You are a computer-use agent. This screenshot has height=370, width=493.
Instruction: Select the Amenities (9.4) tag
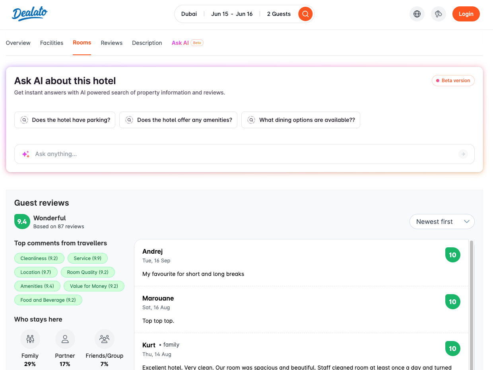point(37,286)
